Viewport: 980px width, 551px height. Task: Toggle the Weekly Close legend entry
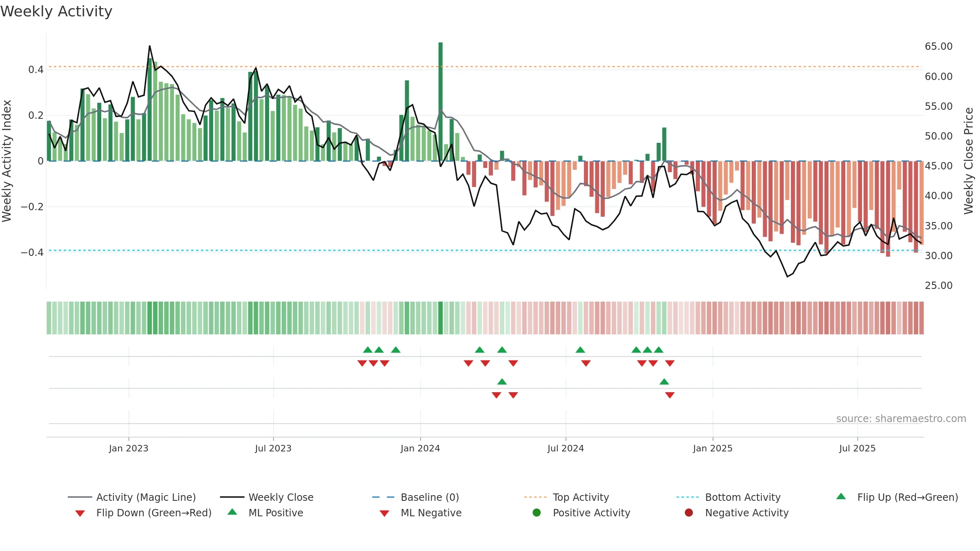[267, 497]
